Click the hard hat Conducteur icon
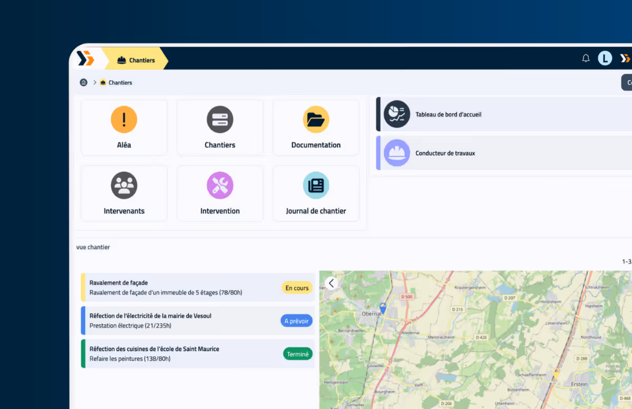This screenshot has width=632, height=409. tap(396, 153)
